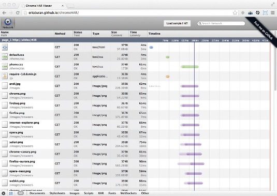Image resolution: width=277 pixels, height=196 pixels.
Task: Click the HTML document icon in first row
Action: click(5, 47)
